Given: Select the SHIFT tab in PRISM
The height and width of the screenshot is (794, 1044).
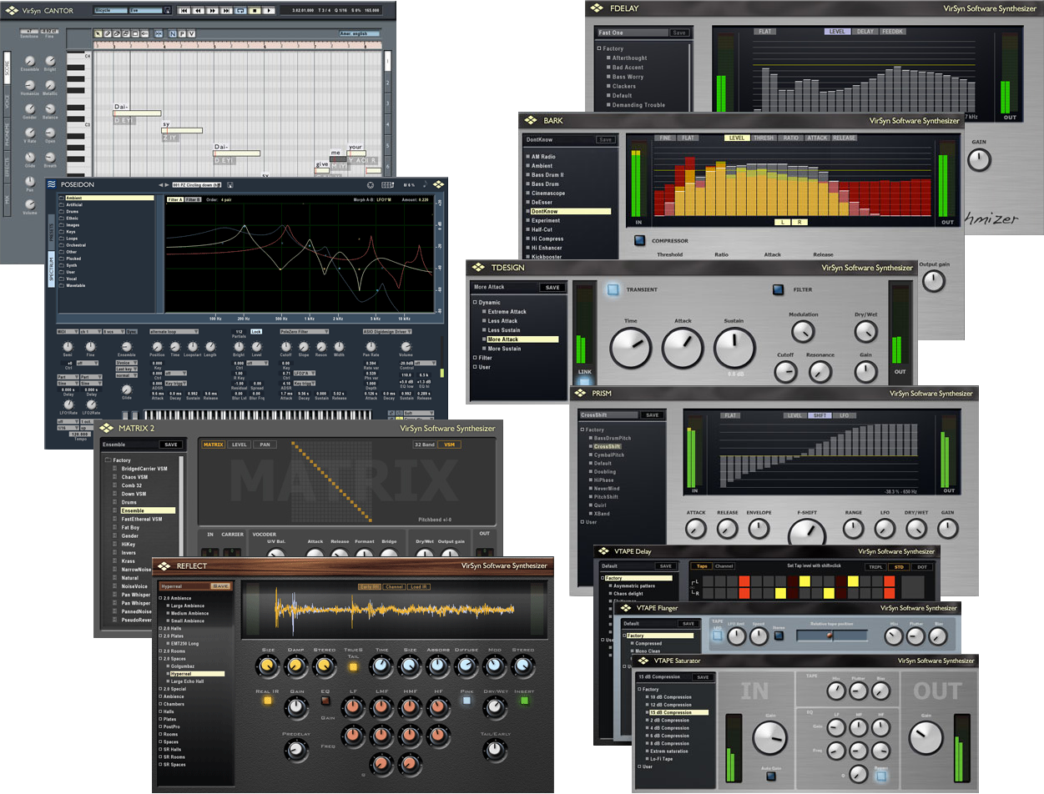Looking at the screenshot, I should click(820, 415).
